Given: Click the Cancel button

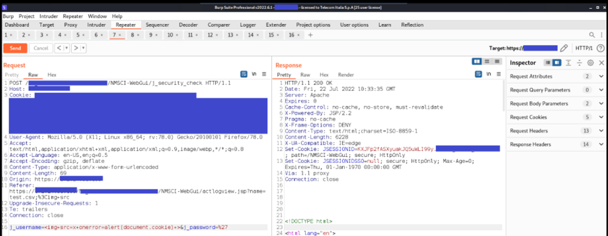Looking at the screenshot, I should 41,48.
